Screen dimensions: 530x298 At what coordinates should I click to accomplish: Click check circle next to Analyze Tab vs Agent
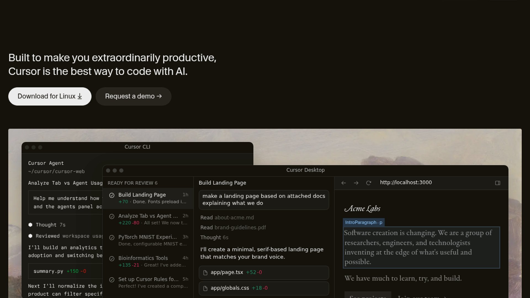point(112,217)
